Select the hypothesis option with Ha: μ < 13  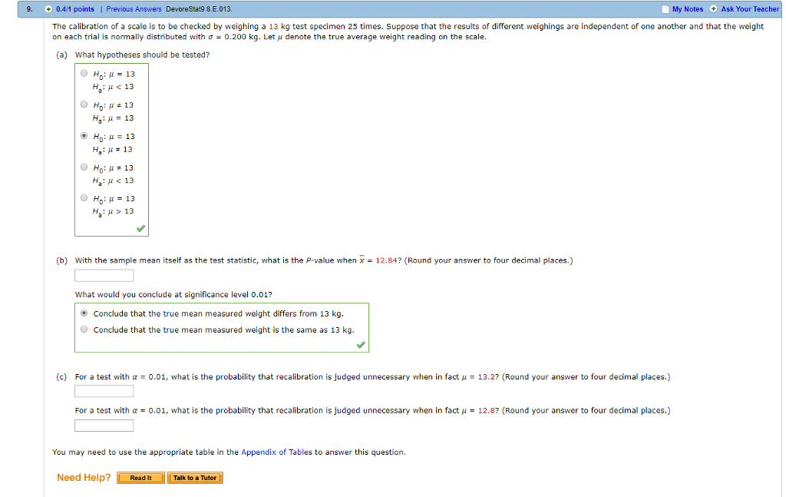pos(84,72)
